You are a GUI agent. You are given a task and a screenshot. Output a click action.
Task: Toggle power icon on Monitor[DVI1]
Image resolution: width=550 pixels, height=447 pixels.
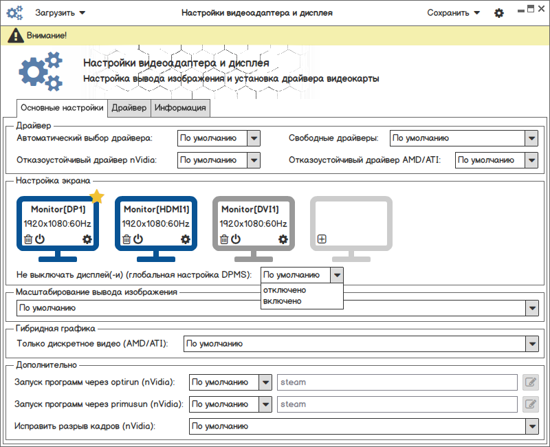[x=236, y=239]
